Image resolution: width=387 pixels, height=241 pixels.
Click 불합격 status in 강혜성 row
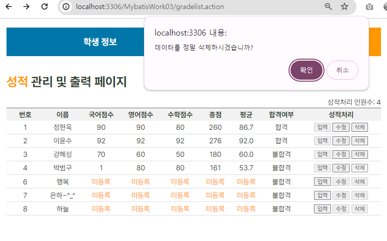pos(281,154)
